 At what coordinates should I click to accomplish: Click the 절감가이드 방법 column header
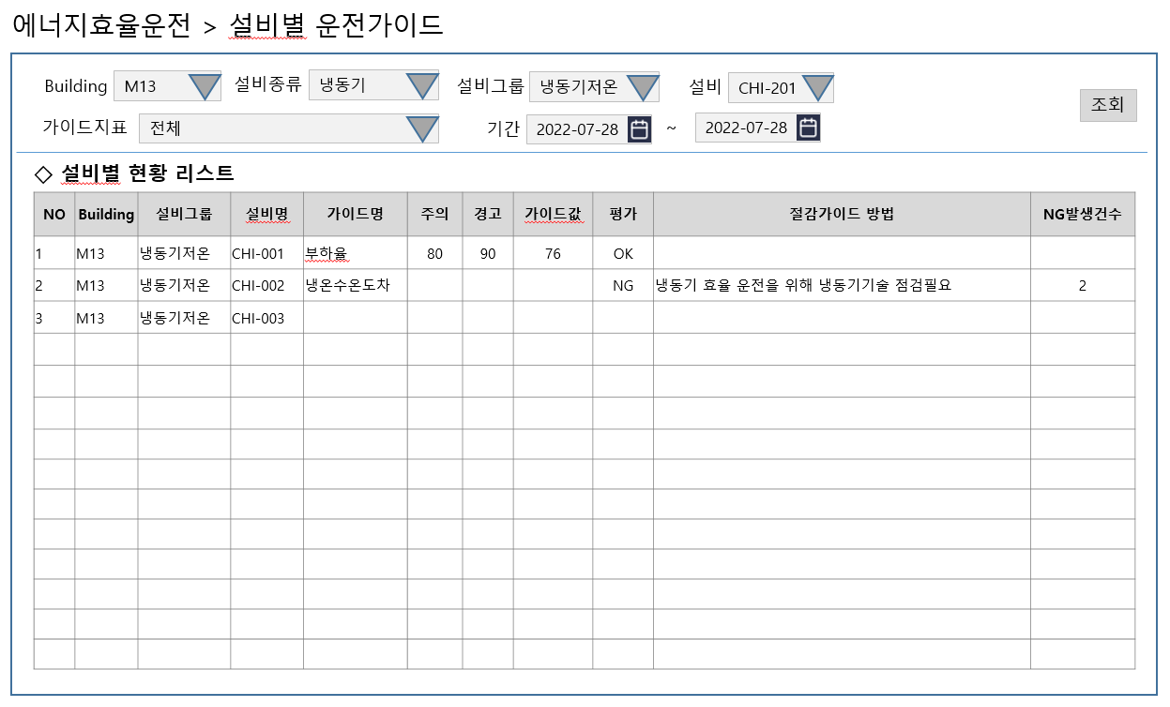click(x=842, y=214)
